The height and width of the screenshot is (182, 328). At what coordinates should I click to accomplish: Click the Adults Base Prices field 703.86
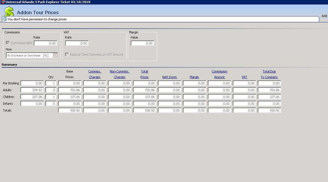[70, 90]
